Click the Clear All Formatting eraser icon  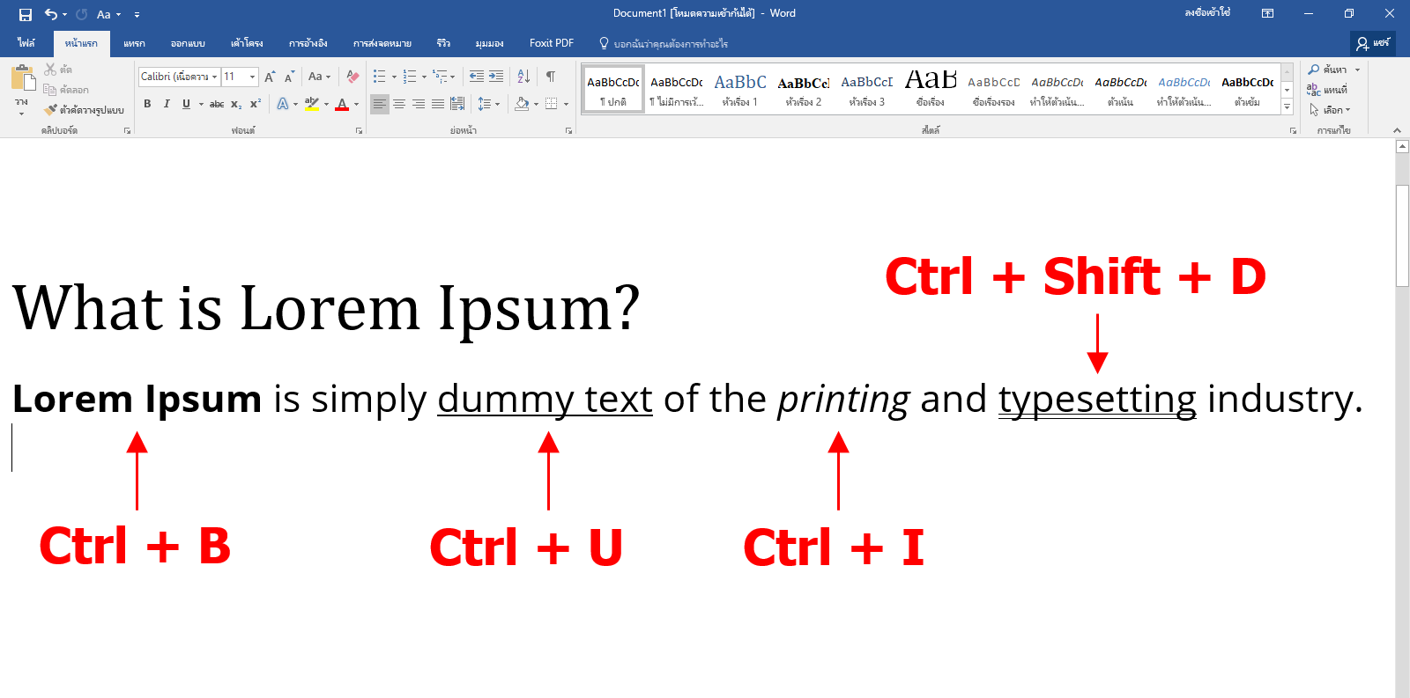[352, 77]
